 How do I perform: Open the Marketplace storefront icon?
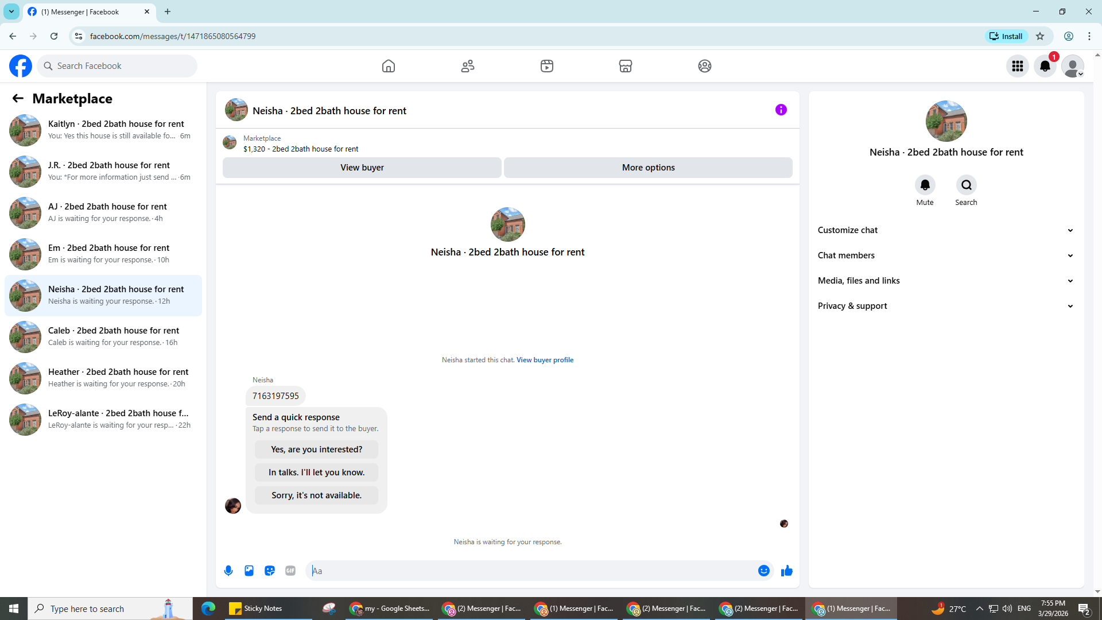click(626, 66)
